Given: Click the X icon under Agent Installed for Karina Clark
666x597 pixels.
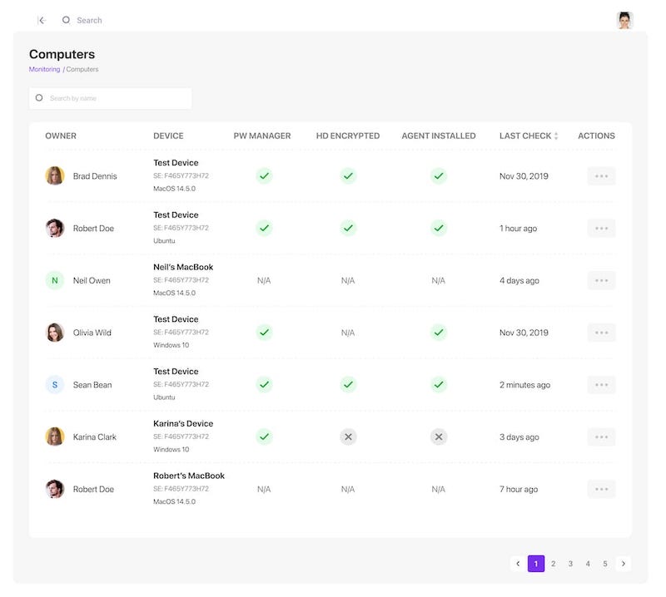Looking at the screenshot, I should [x=439, y=436].
